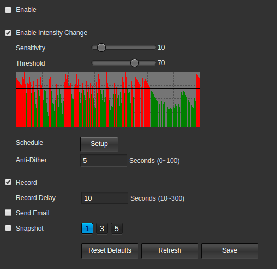
Task: Tick the Snapshot checkbox
Action: click(8, 228)
